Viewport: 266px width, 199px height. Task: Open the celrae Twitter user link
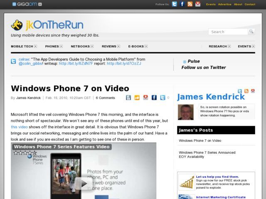24,59
